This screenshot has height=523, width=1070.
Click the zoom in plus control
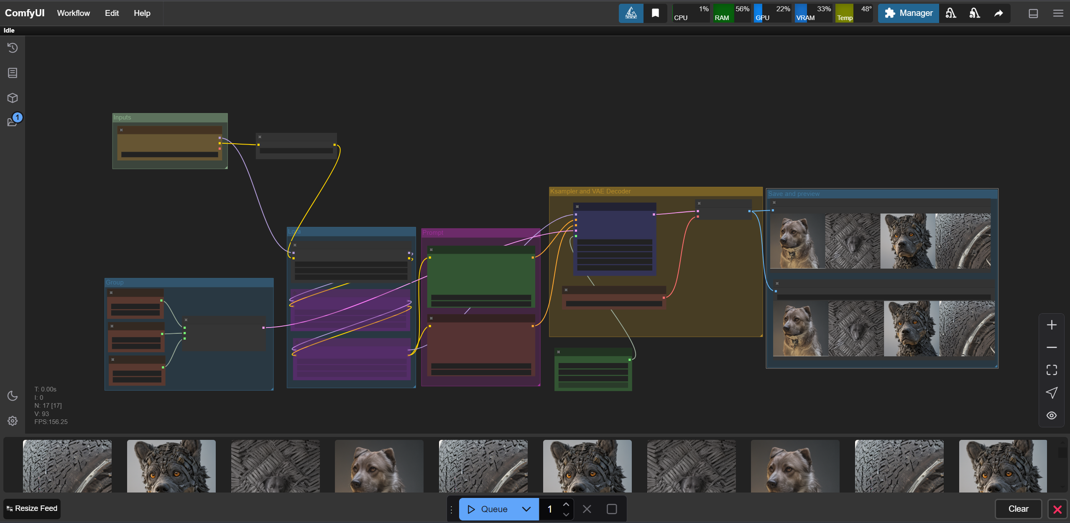1052,325
